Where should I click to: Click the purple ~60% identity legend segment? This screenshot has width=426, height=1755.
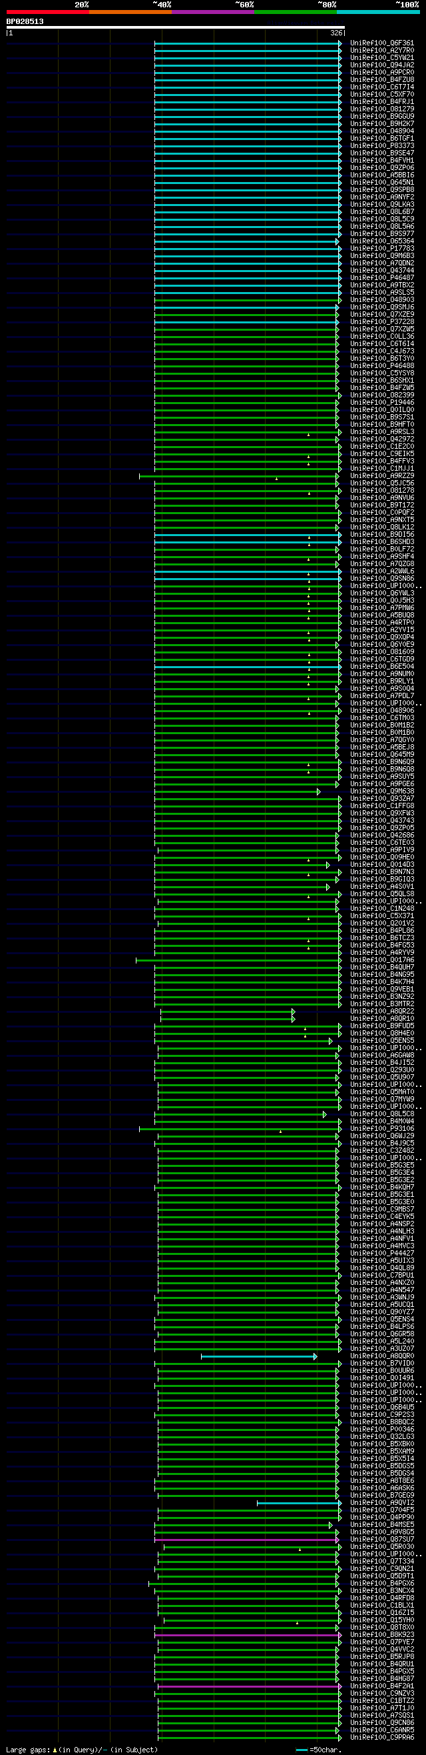click(213, 12)
